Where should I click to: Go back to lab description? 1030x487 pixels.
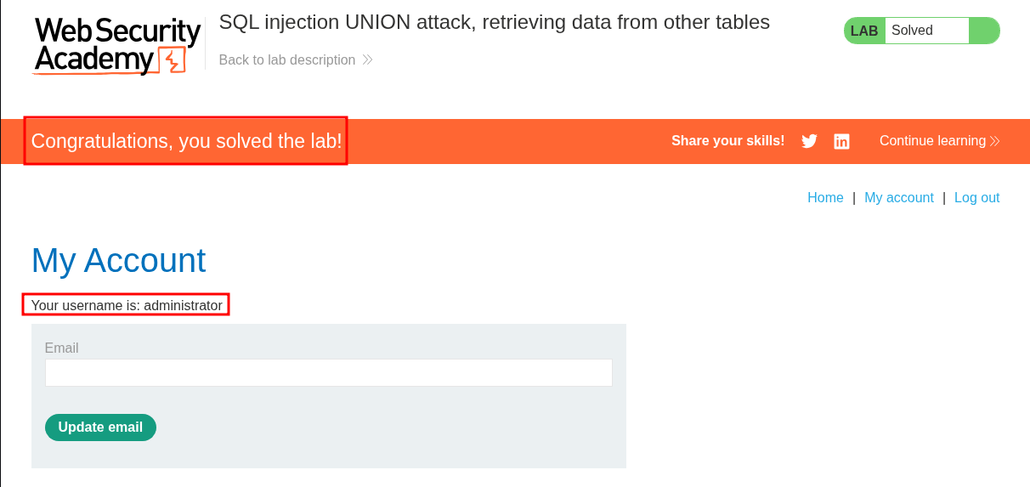287,60
